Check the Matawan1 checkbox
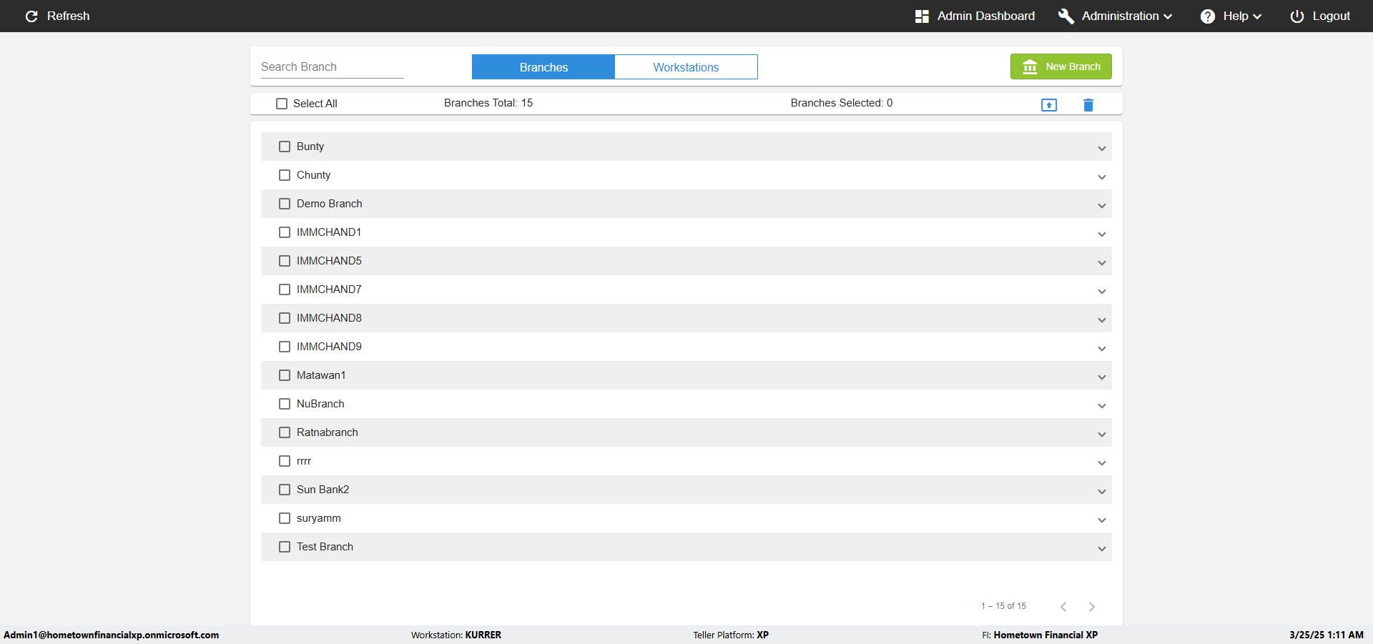Image resolution: width=1373 pixels, height=644 pixels. (x=285, y=375)
